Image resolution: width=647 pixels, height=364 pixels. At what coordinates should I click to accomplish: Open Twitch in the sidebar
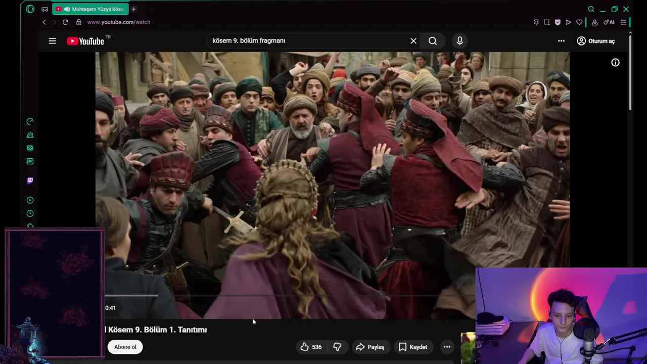click(x=30, y=180)
